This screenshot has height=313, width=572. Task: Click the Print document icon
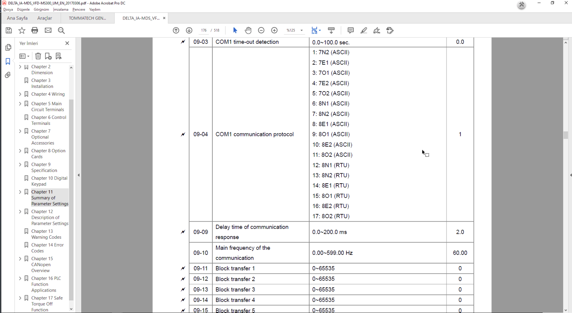[35, 30]
